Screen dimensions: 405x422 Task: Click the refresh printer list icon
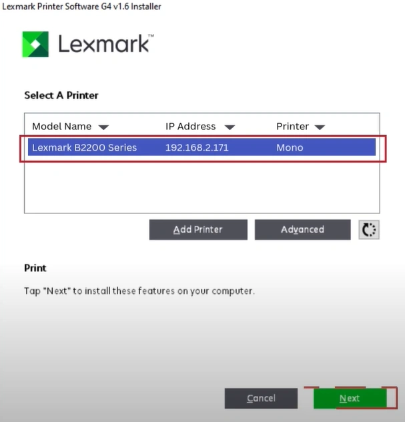click(x=369, y=229)
